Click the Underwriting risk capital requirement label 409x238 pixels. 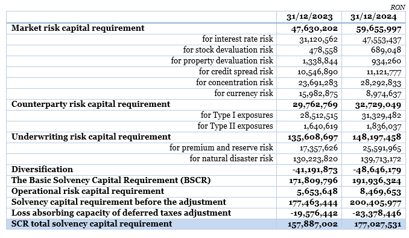(91, 137)
